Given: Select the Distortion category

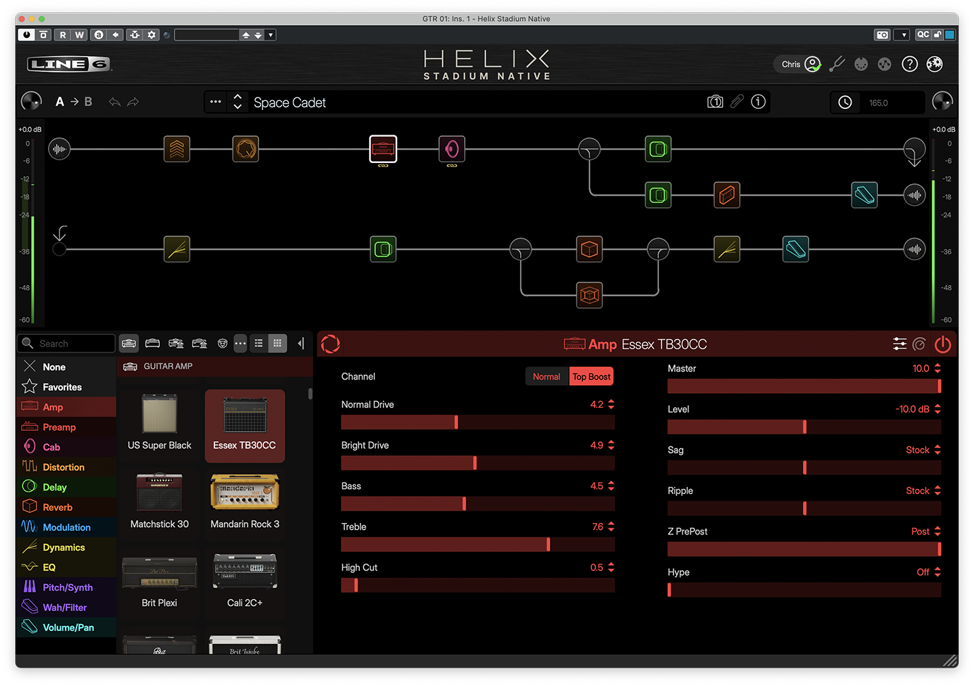Looking at the screenshot, I should pos(66,467).
